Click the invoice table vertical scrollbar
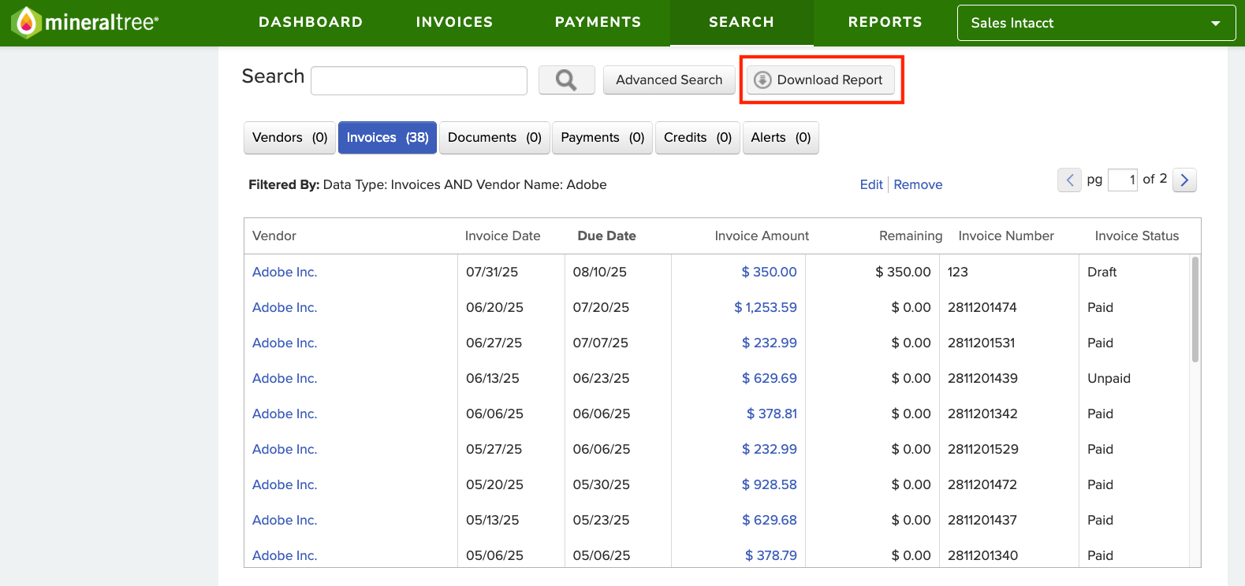 [1195, 309]
